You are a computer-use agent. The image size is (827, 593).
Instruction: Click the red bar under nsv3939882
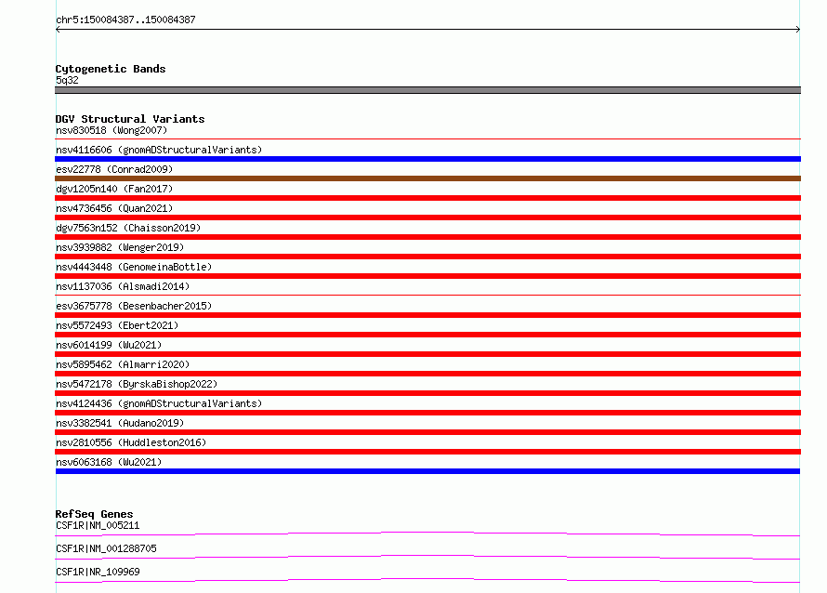pos(427,257)
